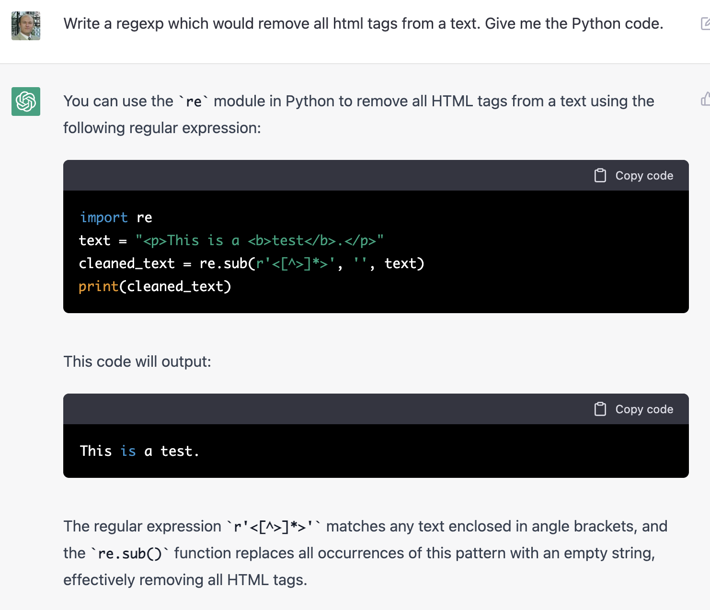
Task: Click the thumbs up feedback icon
Action: [705, 99]
